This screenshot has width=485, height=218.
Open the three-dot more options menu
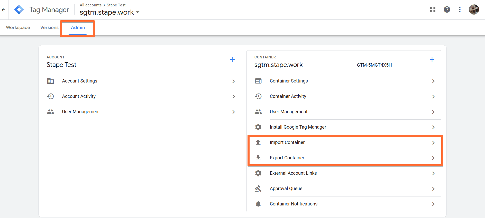point(460,9)
